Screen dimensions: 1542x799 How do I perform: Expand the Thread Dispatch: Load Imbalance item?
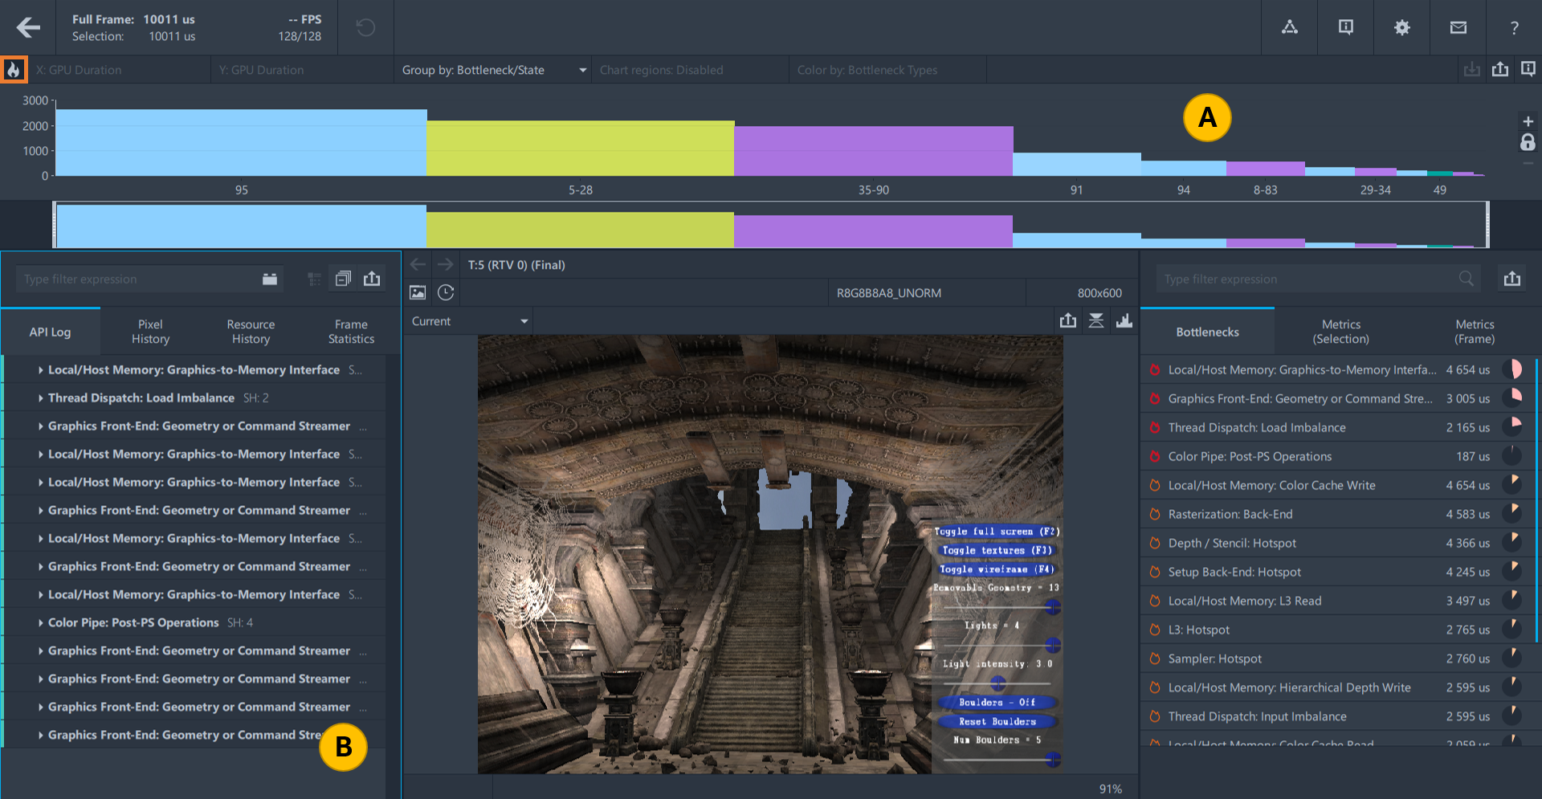(x=41, y=398)
